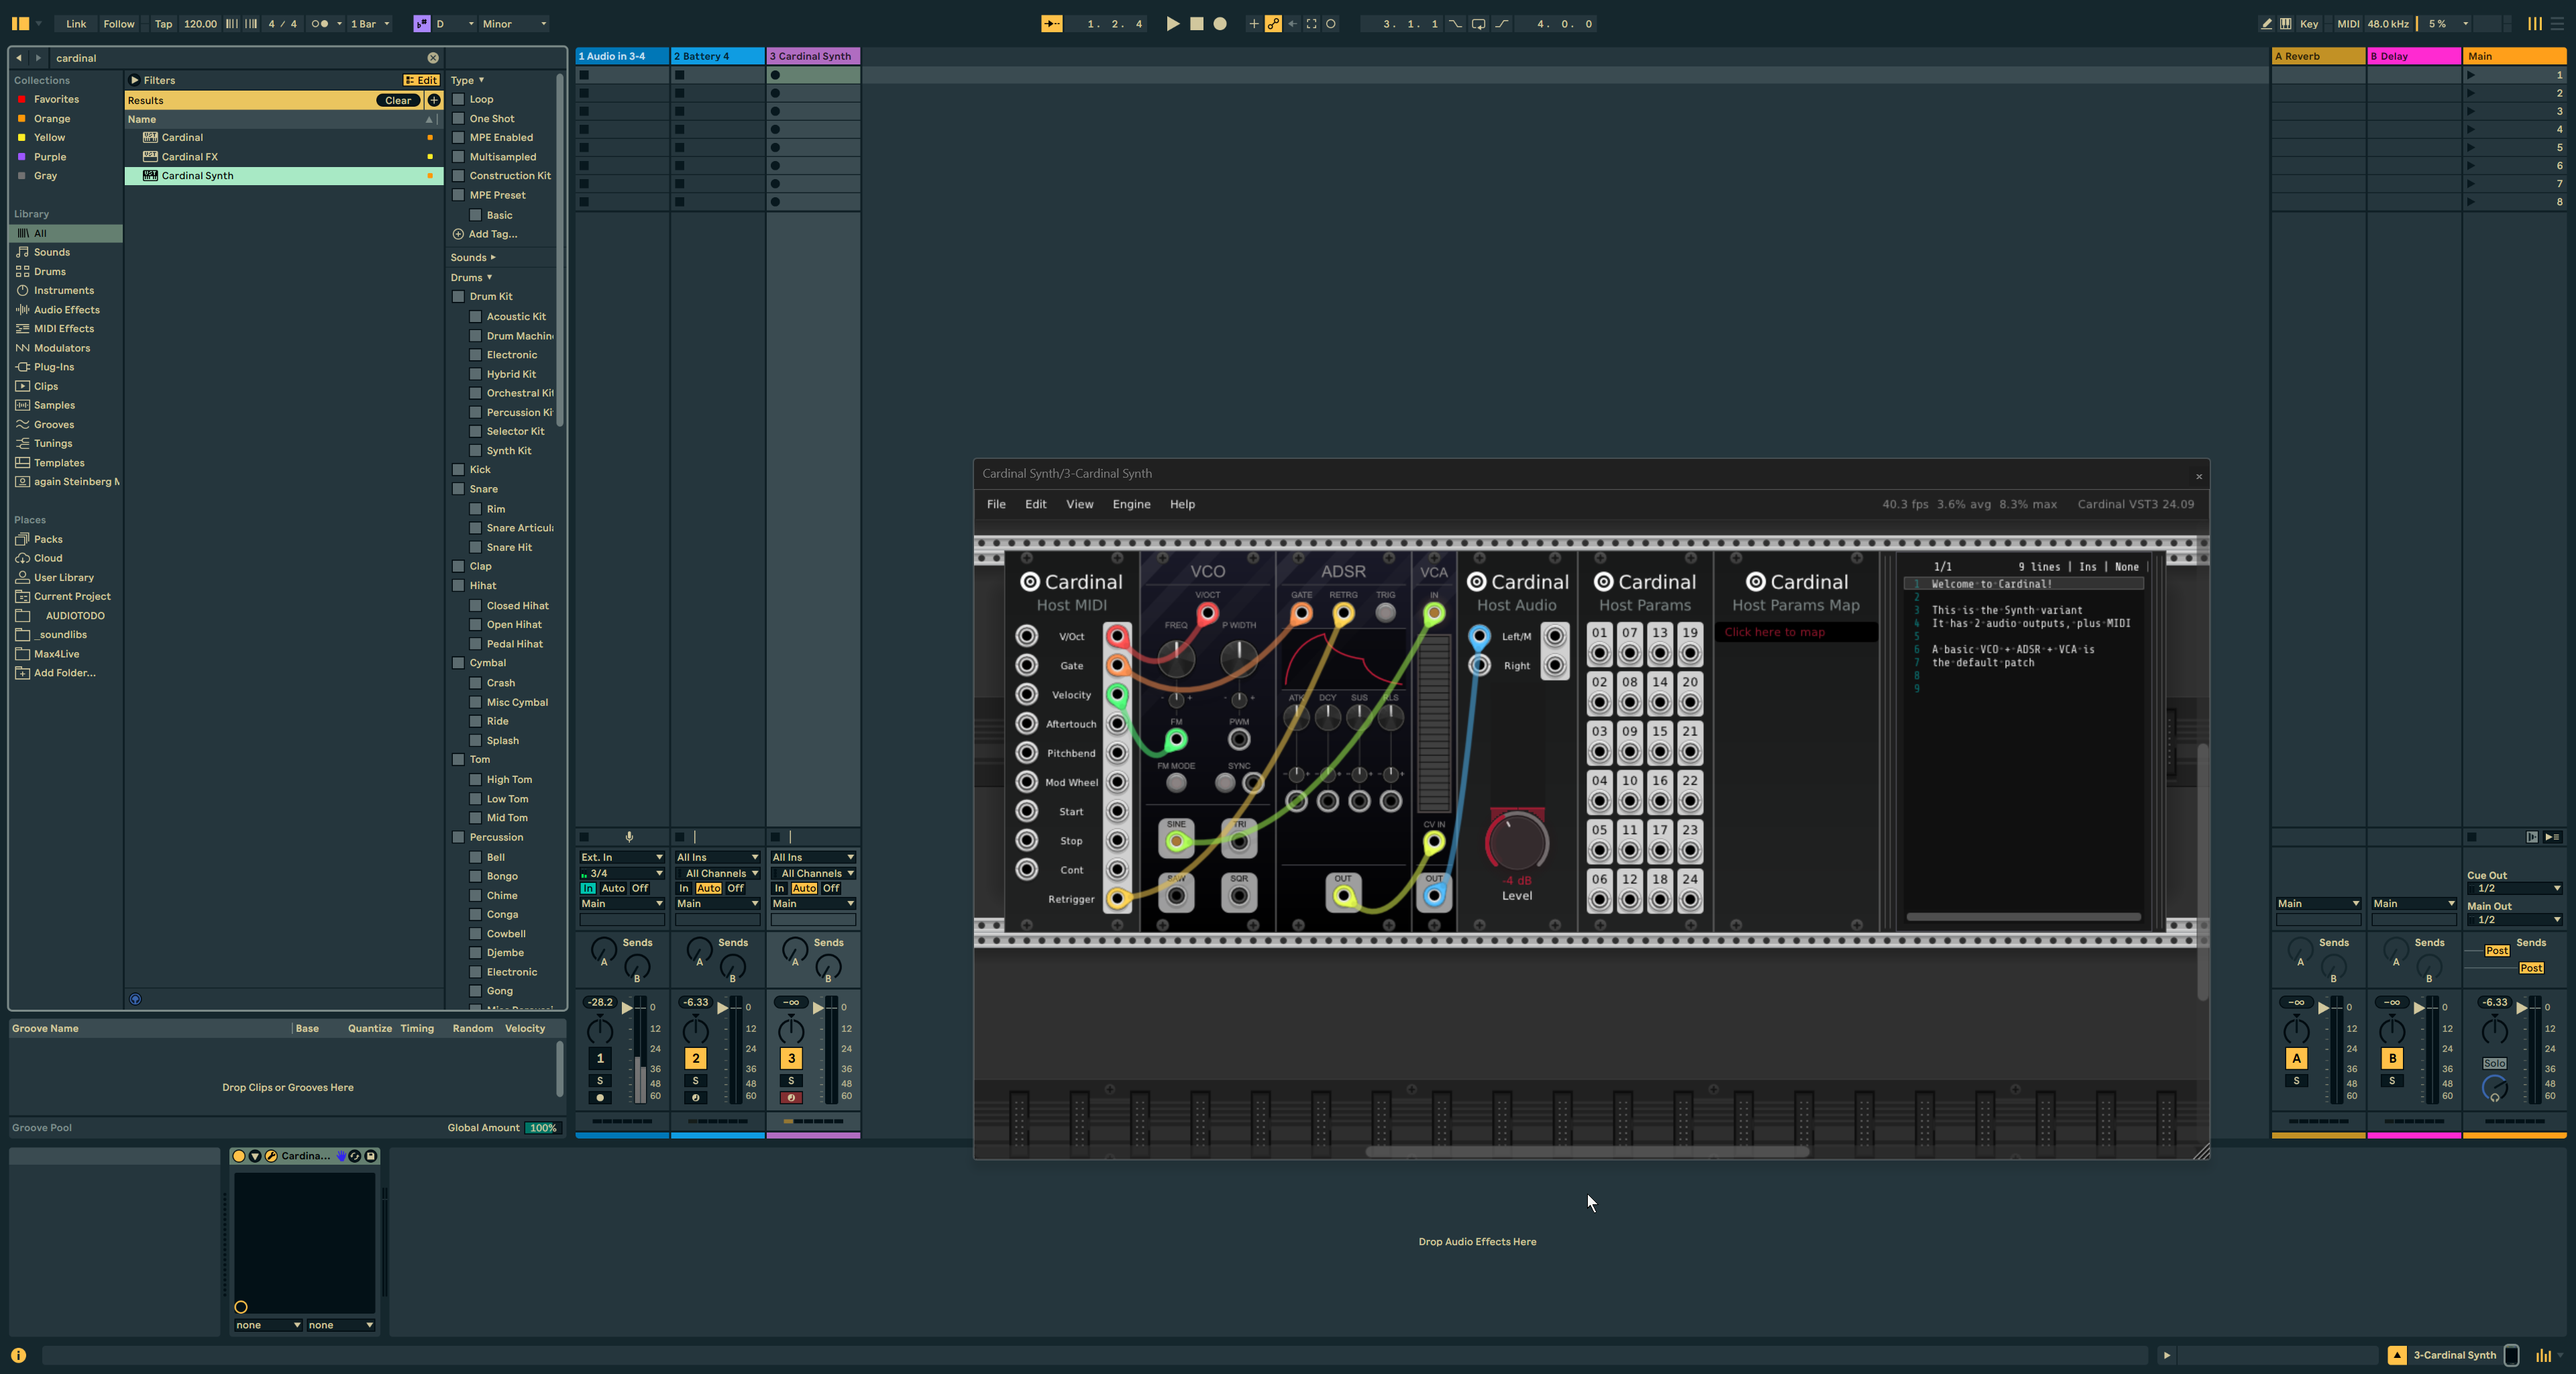Open the 1 Bar quantization dropdown
The image size is (2576, 1374).
tap(370, 23)
